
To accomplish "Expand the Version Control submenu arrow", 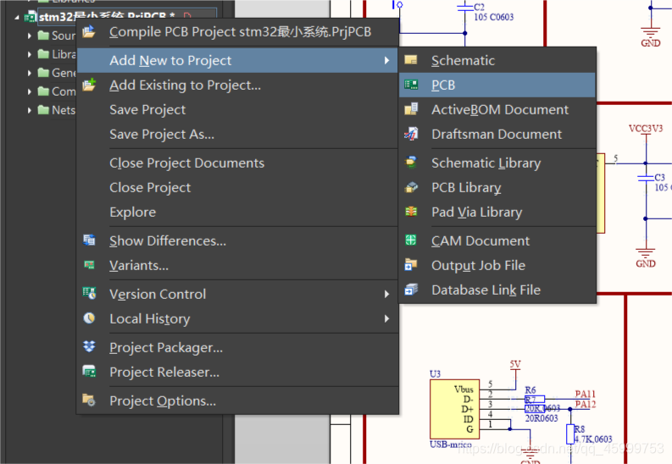I will pyautogui.click(x=386, y=294).
